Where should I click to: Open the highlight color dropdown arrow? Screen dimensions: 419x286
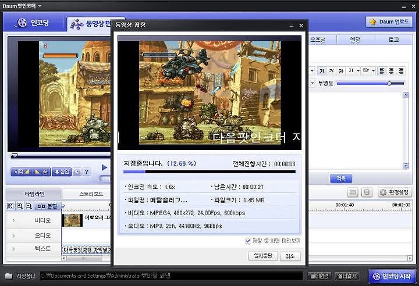click(373, 71)
